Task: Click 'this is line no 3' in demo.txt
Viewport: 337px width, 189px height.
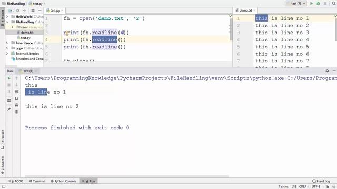Action: (282, 33)
